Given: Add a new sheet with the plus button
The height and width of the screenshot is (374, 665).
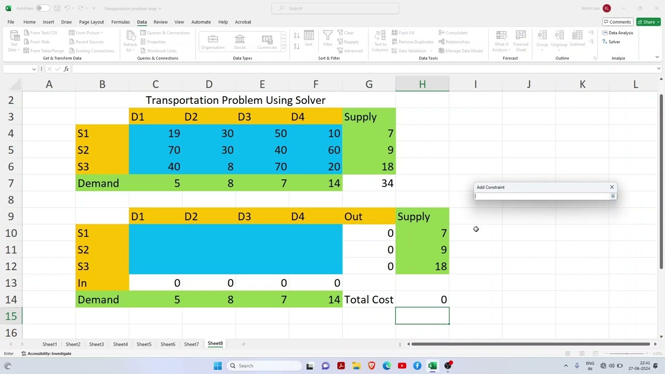Looking at the screenshot, I should [x=243, y=344].
